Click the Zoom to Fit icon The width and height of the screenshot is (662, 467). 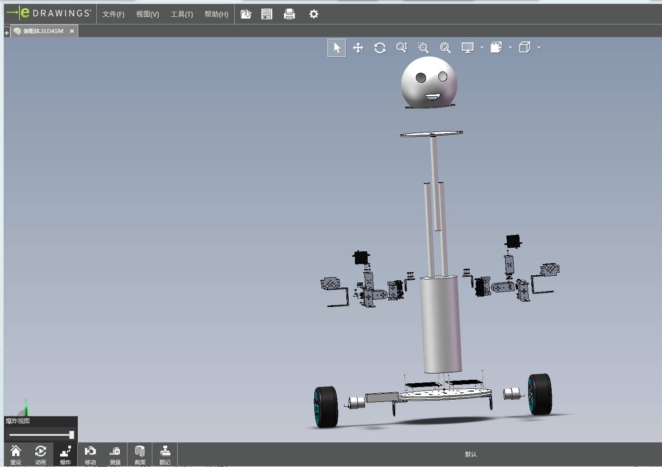click(445, 47)
